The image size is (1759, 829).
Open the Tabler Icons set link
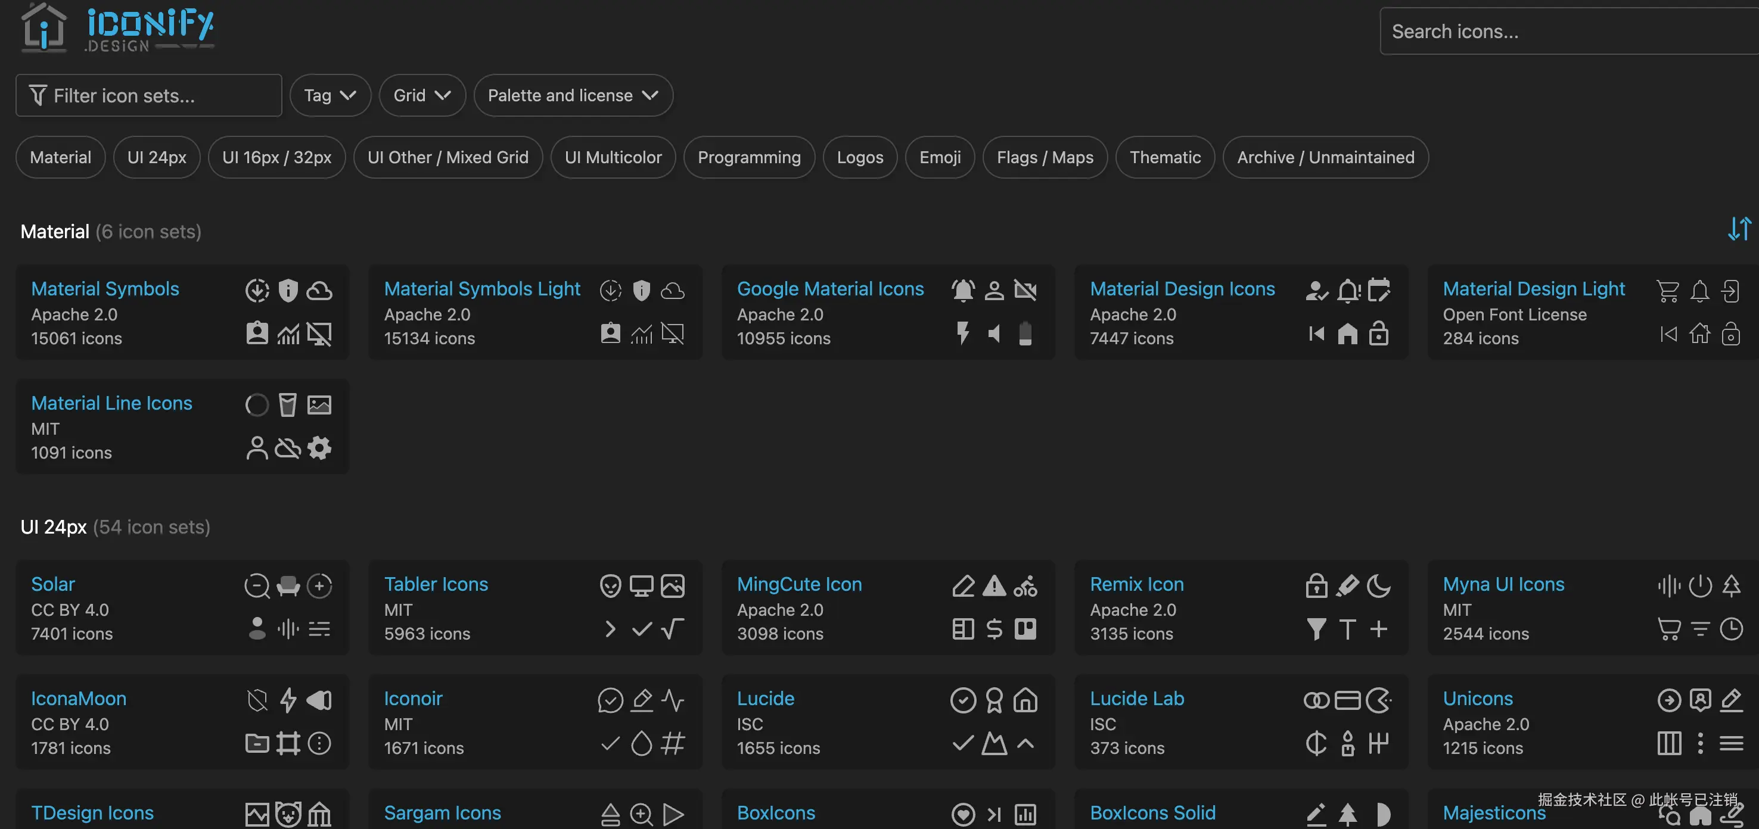(436, 584)
